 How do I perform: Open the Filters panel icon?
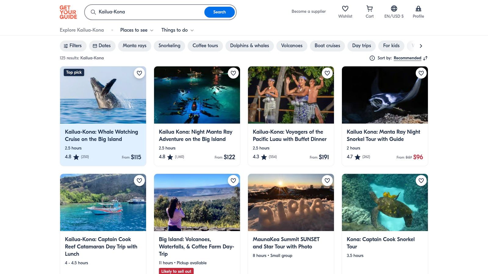(x=66, y=46)
